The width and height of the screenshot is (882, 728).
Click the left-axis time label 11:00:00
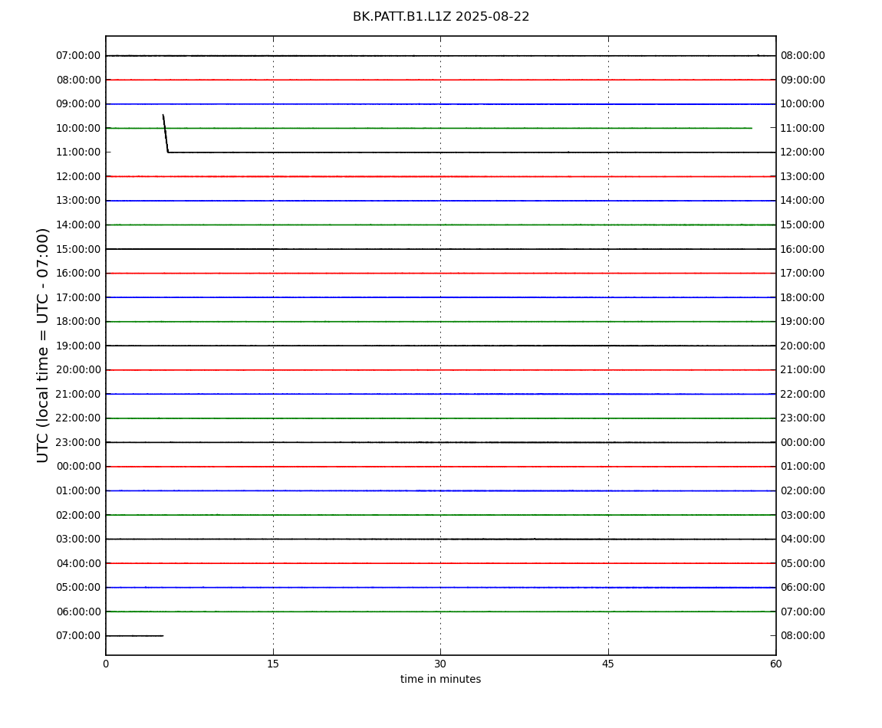pos(78,152)
